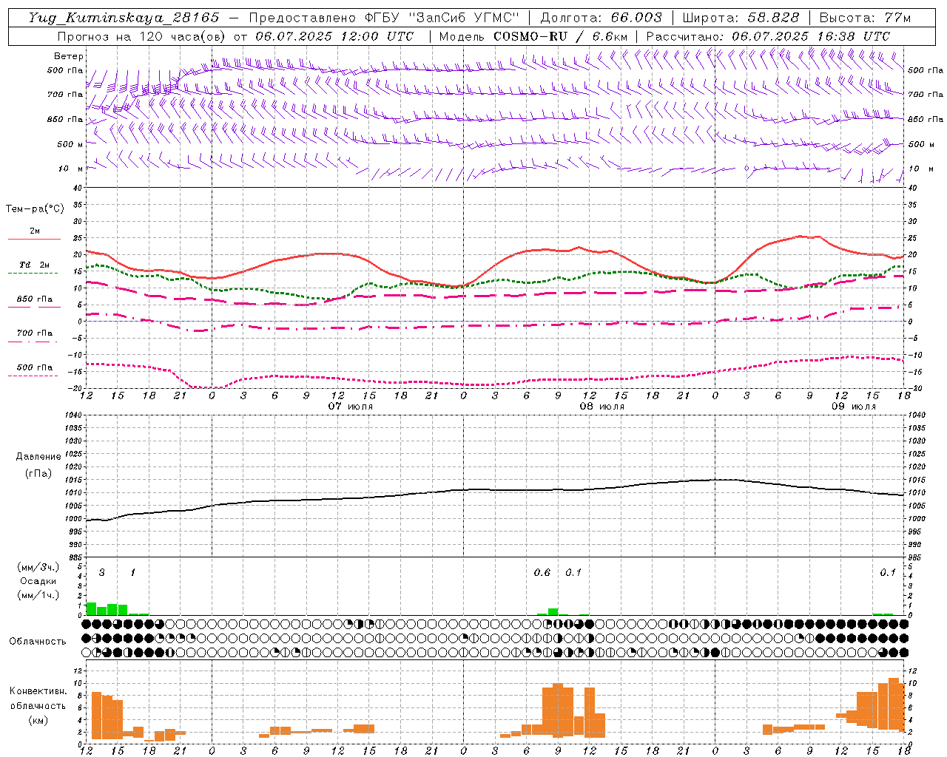Click the 500 гПа temperature legend entry
The width and height of the screenshot is (947, 757).
pyautogui.click(x=35, y=367)
